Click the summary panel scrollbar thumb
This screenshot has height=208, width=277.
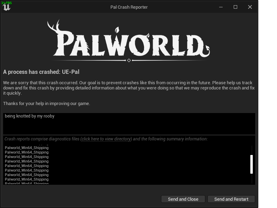pos(252,164)
